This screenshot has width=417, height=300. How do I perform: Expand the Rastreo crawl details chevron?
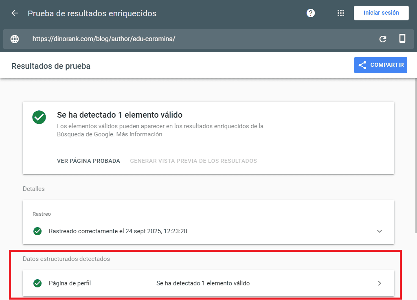(380, 231)
